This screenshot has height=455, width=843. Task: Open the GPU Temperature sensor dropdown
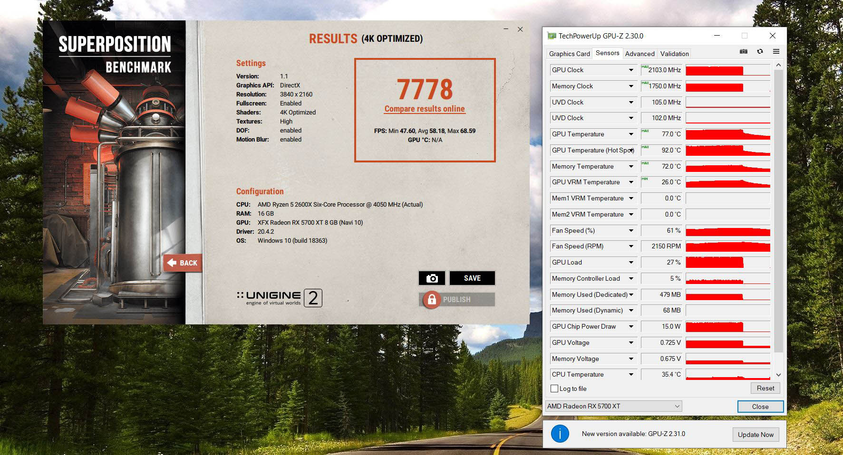coord(631,134)
